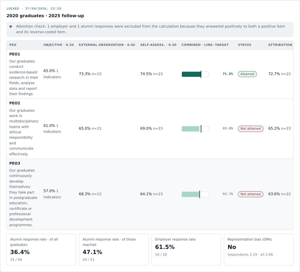Click the 61.0% objective value for PEO2
This screenshot has width=300, height=272.
tap(49, 126)
